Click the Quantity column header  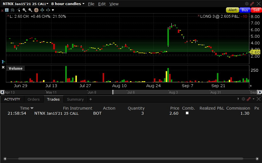pos(136,108)
